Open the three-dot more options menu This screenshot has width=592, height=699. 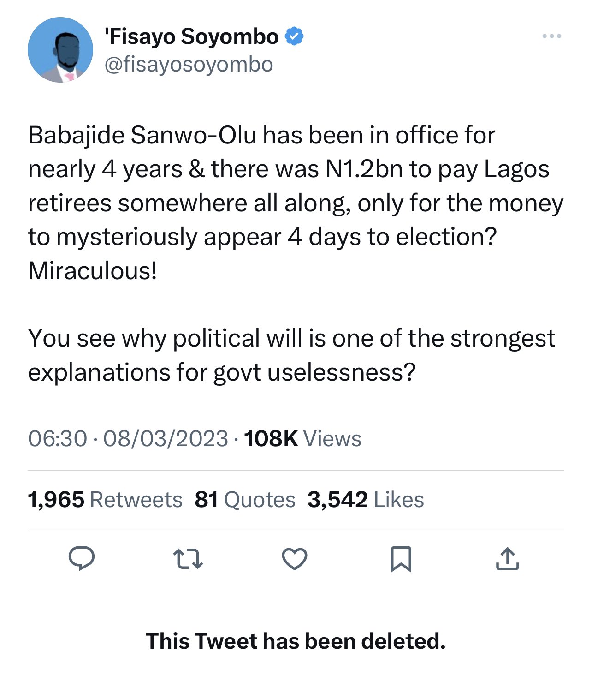(551, 36)
